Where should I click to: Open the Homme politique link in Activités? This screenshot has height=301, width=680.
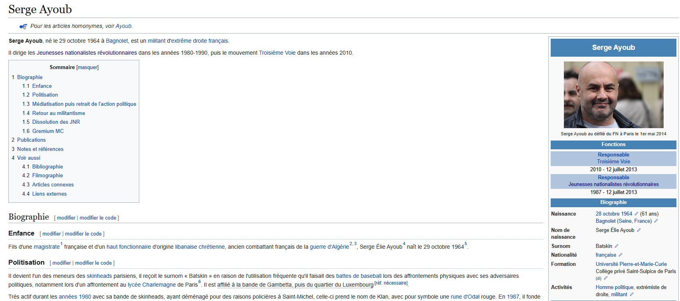click(x=615, y=287)
